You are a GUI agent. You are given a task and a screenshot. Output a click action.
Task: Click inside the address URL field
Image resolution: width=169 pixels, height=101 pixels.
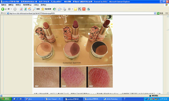(81, 13)
